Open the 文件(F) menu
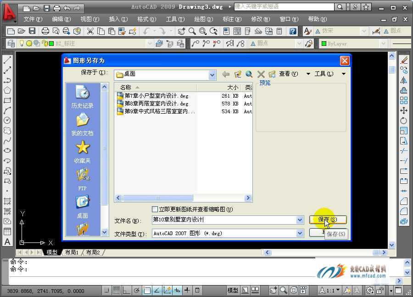This screenshot has height=297, width=413. [x=33, y=19]
